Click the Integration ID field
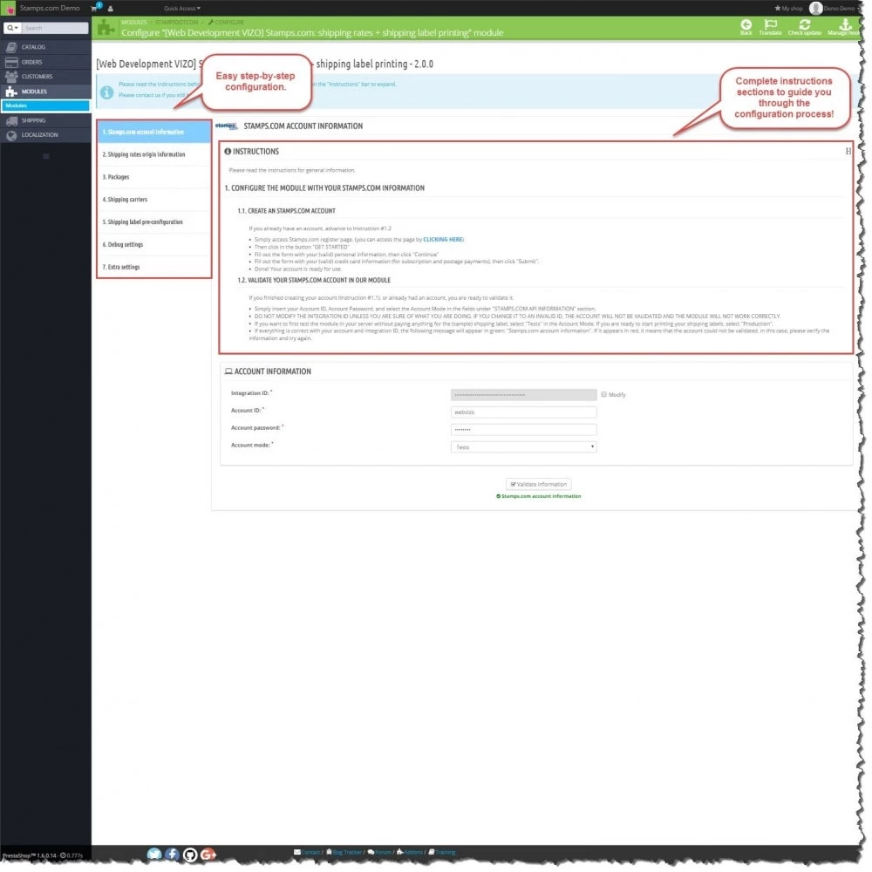The height and width of the screenshot is (872, 872). [x=523, y=395]
